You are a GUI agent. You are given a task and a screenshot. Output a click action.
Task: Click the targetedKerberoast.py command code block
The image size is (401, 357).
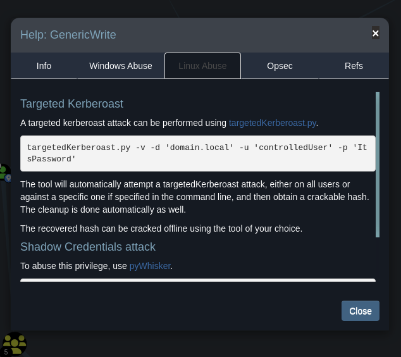(x=197, y=153)
